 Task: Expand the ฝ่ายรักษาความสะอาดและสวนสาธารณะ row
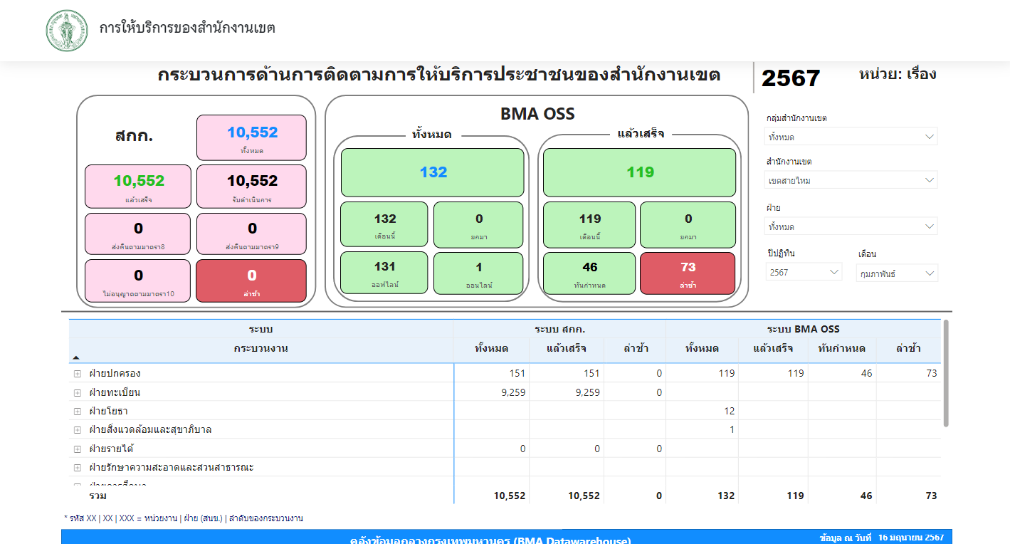click(x=77, y=468)
